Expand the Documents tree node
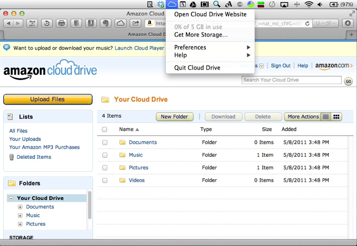 pos(20,207)
